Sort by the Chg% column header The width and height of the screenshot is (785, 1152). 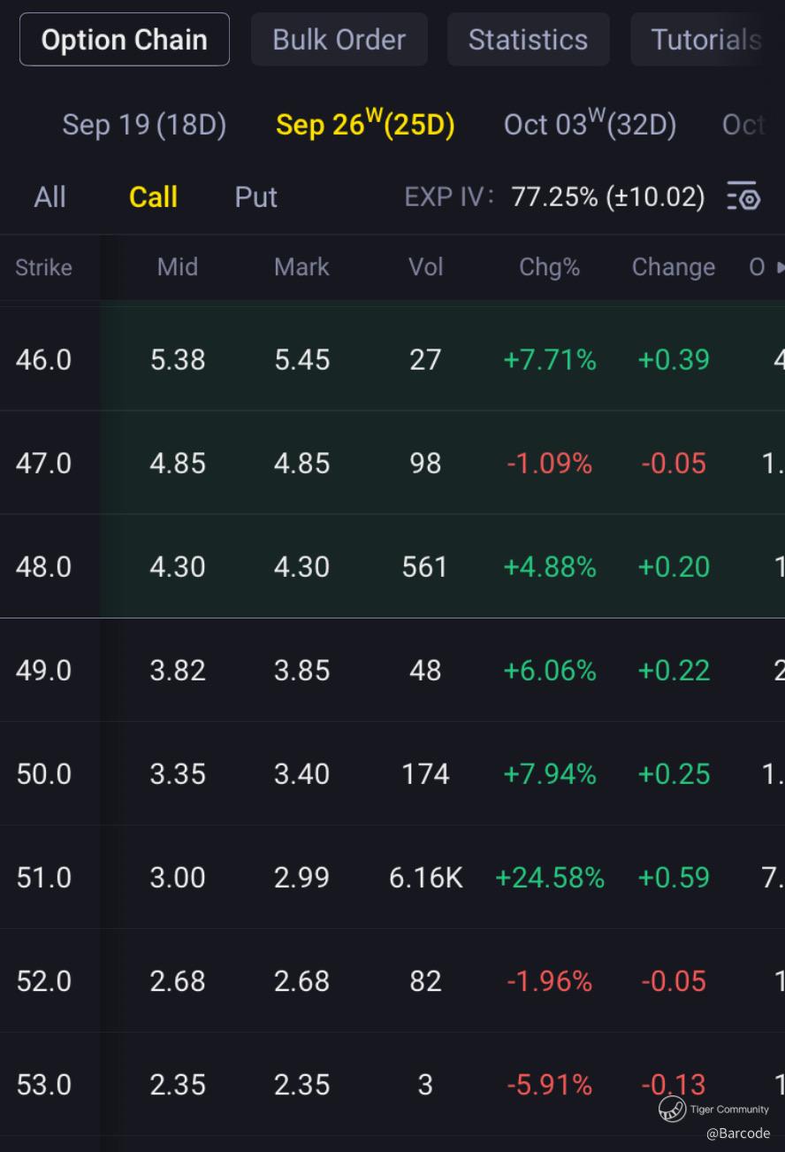pyautogui.click(x=549, y=267)
